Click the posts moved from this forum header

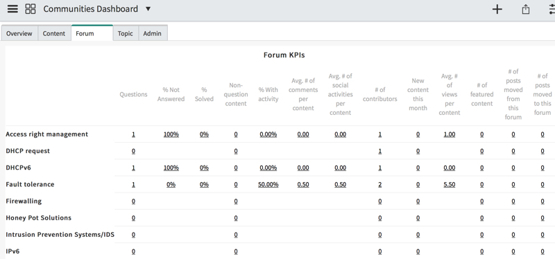[x=513, y=94]
